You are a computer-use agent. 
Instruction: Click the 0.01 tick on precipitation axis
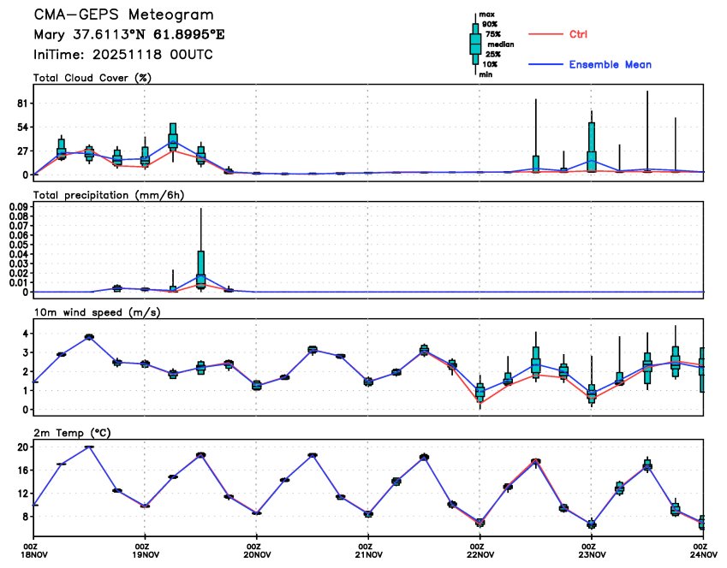pyautogui.click(x=19, y=282)
